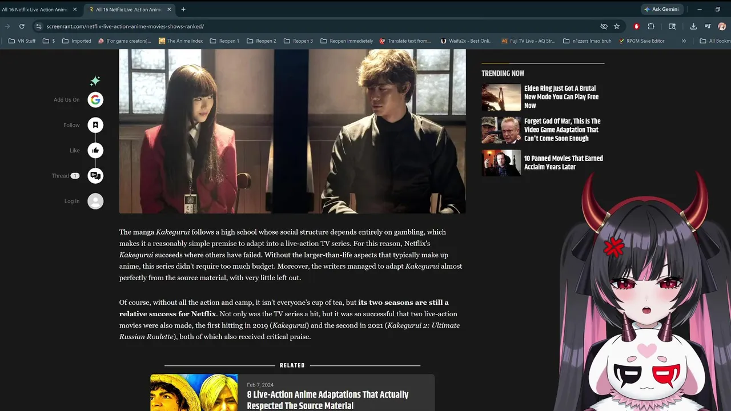Open the Reopen 2 bookmark folder
This screenshot has height=411, width=731.
(x=262, y=41)
